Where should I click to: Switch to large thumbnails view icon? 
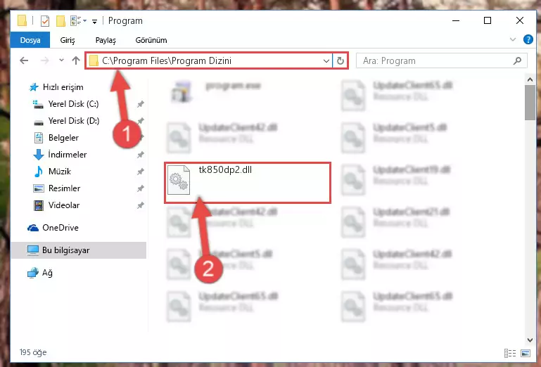(x=526, y=353)
